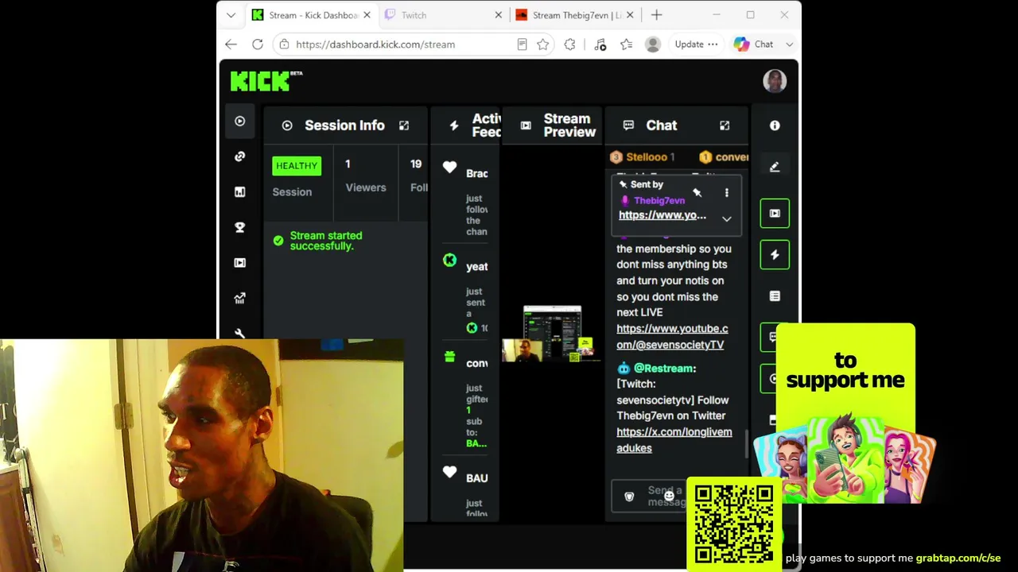Open browser Extensions menu
1018x572 pixels.
(569, 44)
